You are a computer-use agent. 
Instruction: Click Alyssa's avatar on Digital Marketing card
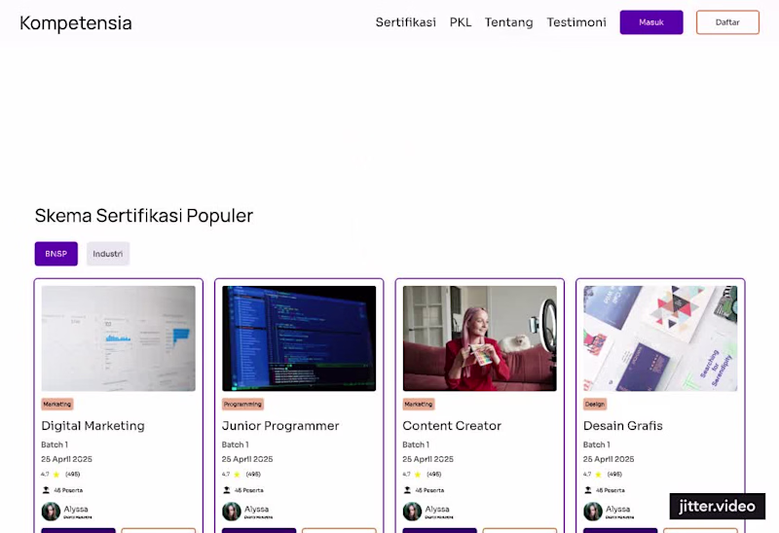point(51,512)
